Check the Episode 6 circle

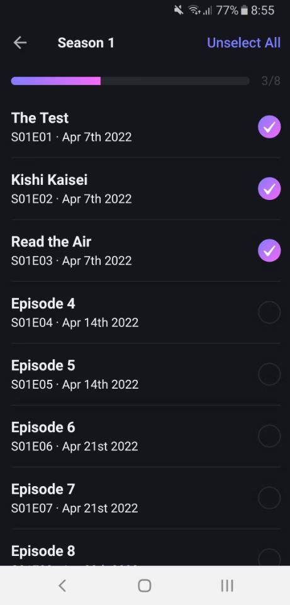tap(269, 436)
